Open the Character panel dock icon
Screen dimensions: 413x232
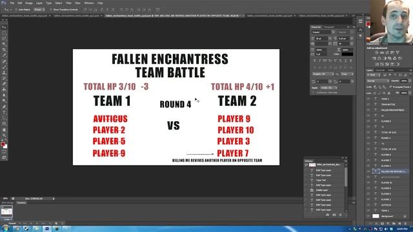(x=360, y=30)
